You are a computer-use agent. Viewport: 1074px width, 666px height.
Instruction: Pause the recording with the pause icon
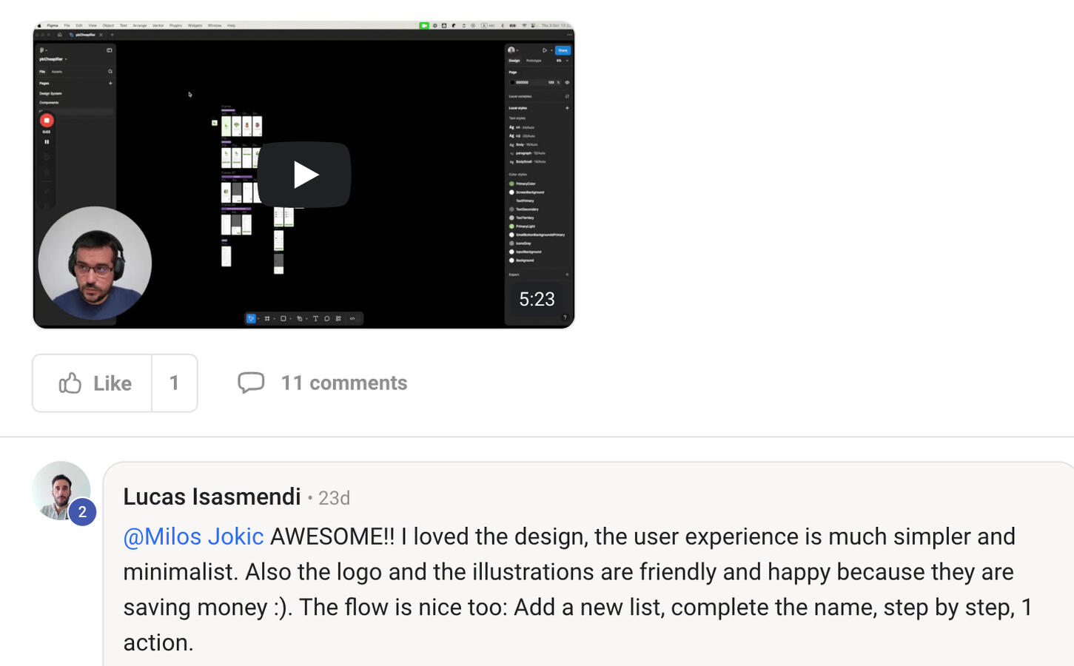(47, 142)
